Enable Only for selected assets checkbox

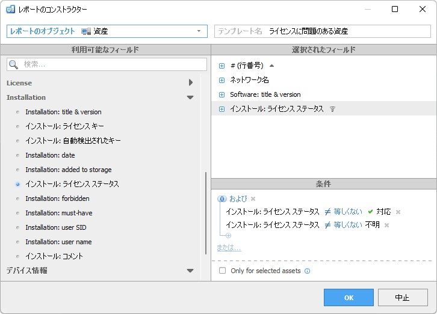click(223, 271)
